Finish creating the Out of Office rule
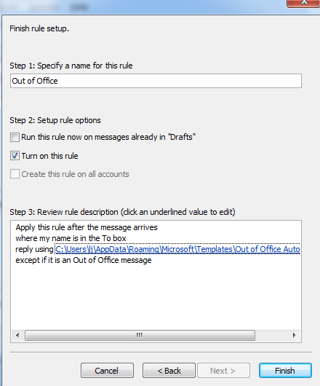The height and width of the screenshot is (386, 320). [x=285, y=370]
